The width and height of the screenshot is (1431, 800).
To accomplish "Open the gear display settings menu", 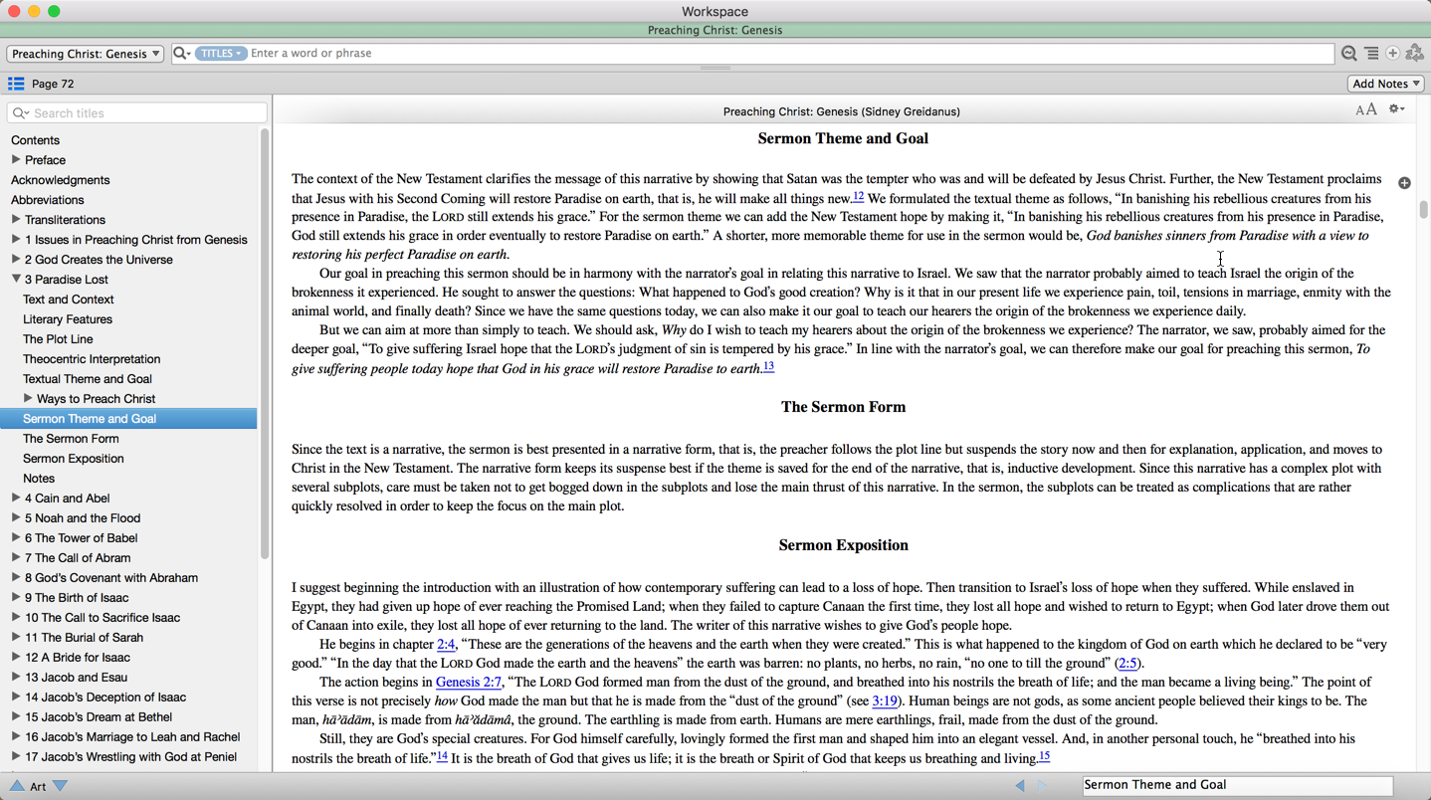I will [x=1397, y=109].
